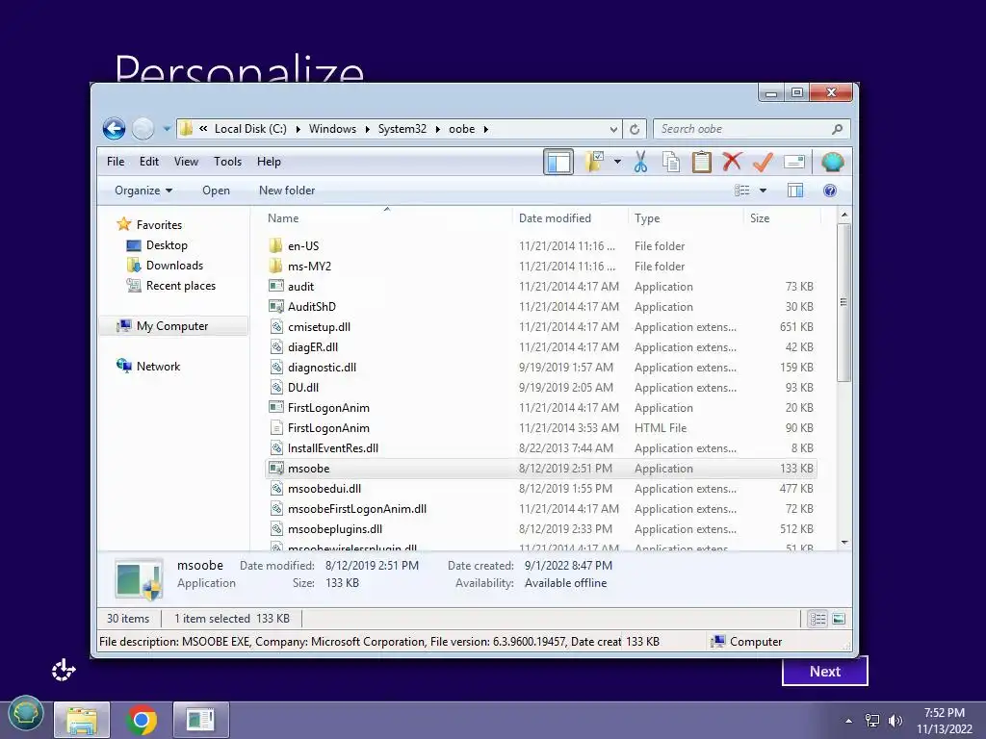The height and width of the screenshot is (739, 986).
Task: Click the Rename toolbar icon
Action: pyautogui.click(x=794, y=162)
